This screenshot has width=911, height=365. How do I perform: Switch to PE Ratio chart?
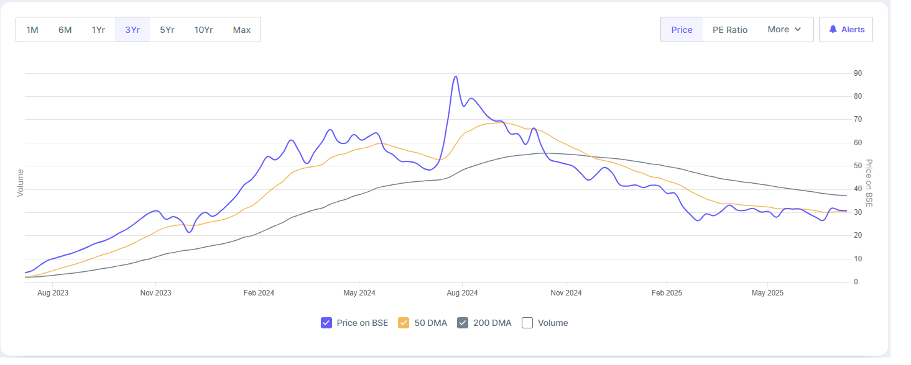pos(730,30)
